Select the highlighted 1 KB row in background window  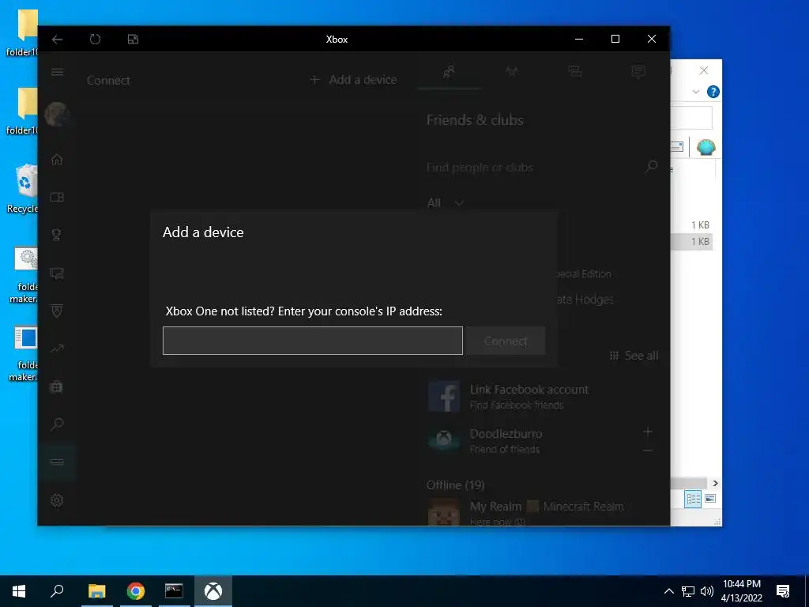(691, 242)
